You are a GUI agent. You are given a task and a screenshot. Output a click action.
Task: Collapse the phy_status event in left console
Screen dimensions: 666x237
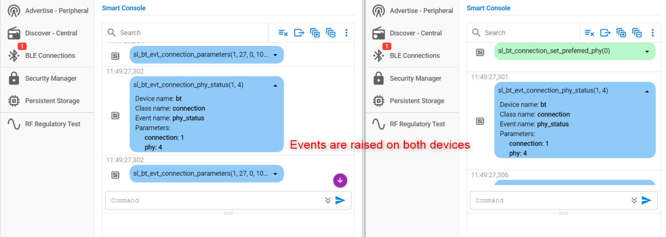[275, 85]
